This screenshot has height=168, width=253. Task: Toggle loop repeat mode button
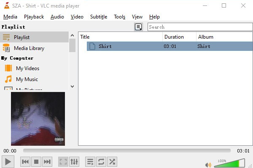coord(101,162)
